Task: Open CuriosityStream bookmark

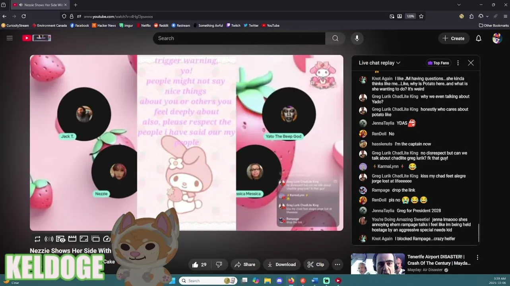Action: tap(15, 25)
